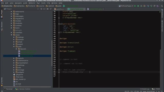
Task: Open the Favorites tool window
Action: 2,82
